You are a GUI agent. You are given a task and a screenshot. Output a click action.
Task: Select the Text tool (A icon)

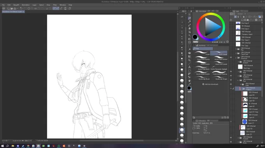point(189,67)
